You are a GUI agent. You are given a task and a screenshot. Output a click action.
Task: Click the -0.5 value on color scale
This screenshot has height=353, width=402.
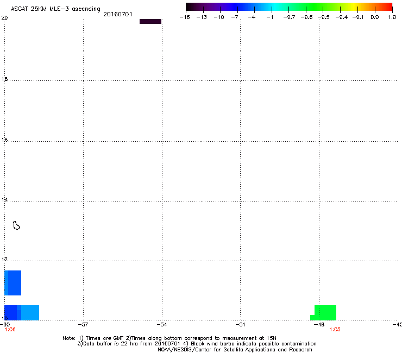click(x=324, y=17)
